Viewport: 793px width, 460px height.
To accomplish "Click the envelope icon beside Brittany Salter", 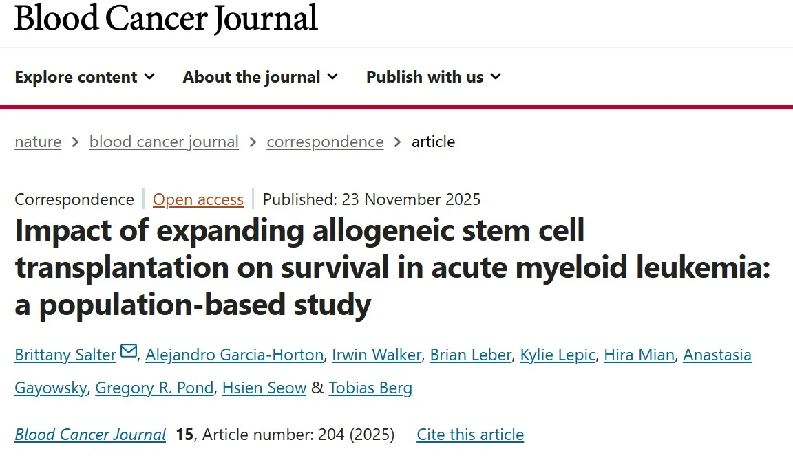I will [x=129, y=352].
